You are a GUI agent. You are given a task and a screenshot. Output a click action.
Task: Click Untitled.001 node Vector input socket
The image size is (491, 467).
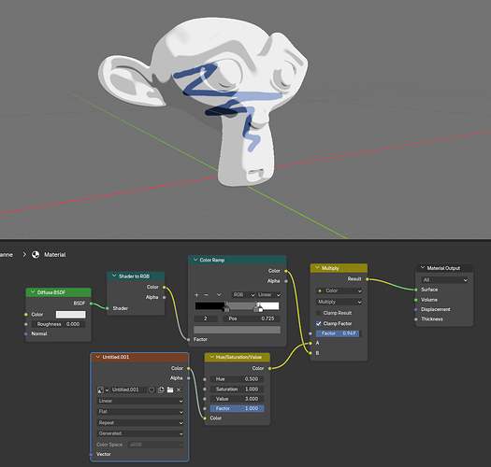(x=91, y=454)
